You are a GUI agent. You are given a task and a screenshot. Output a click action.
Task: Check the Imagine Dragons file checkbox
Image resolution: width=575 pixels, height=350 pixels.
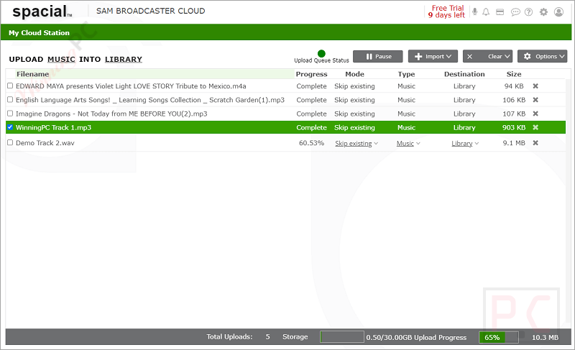tap(10, 114)
